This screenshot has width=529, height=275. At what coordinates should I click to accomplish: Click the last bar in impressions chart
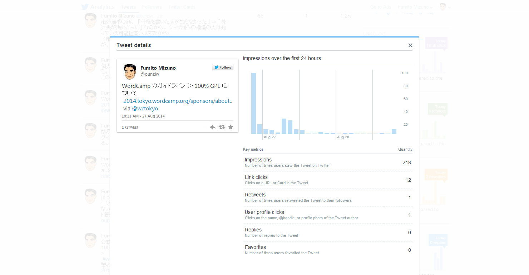(394, 131)
